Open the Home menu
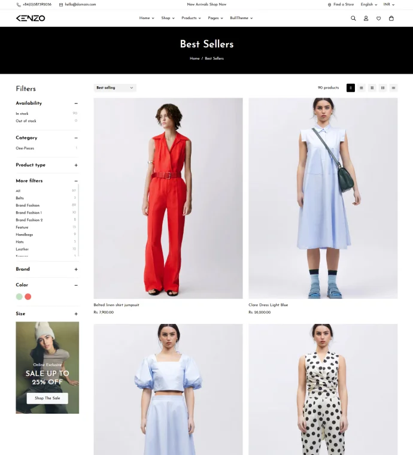 (x=147, y=18)
